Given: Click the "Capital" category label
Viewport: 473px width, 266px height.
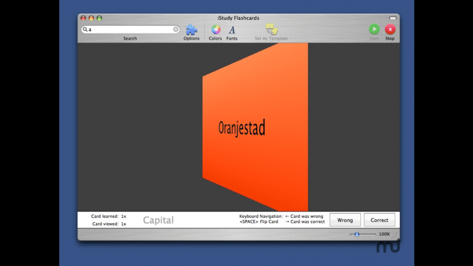Looking at the screenshot, I should [x=158, y=220].
